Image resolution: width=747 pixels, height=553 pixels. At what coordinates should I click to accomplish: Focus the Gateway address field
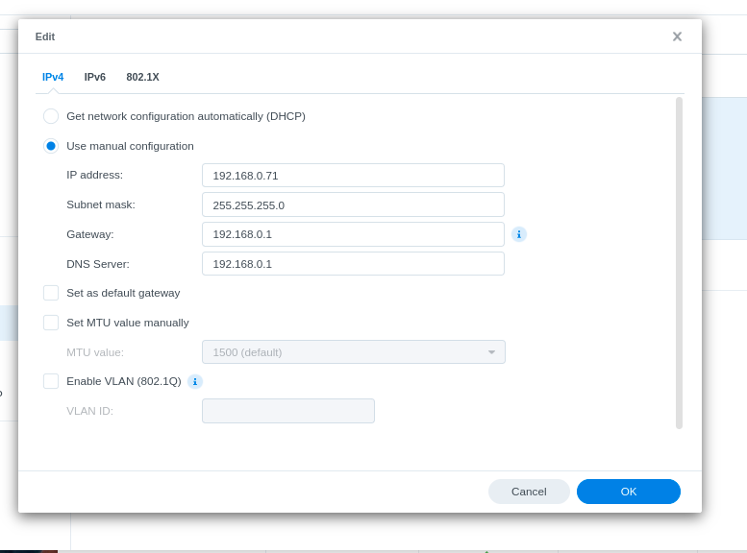(353, 234)
